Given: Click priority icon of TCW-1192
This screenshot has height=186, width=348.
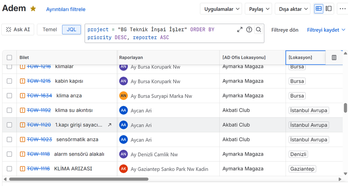Looking at the screenshot, I should tap(22, 110).
